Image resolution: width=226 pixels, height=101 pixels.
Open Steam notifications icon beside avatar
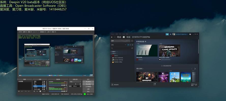pyautogui.click(x=171, y=34)
